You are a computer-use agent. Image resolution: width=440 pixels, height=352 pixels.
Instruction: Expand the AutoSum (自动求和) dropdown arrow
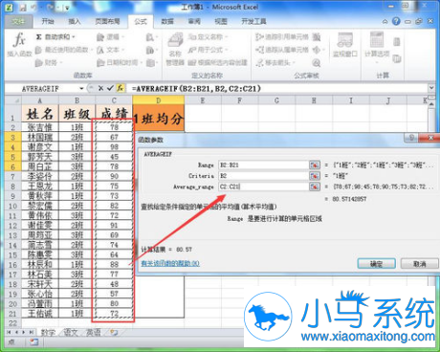point(74,37)
